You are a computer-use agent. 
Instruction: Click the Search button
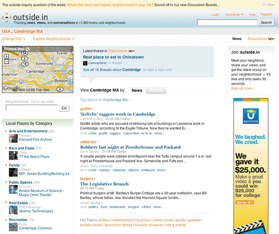[266, 22]
